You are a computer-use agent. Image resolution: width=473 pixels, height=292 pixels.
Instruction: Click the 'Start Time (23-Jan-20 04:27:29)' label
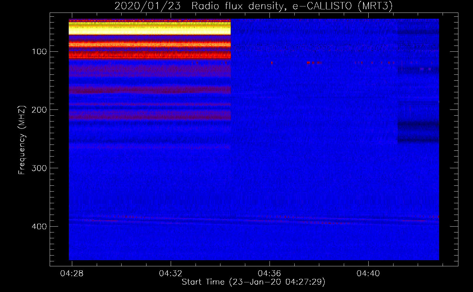click(253, 282)
